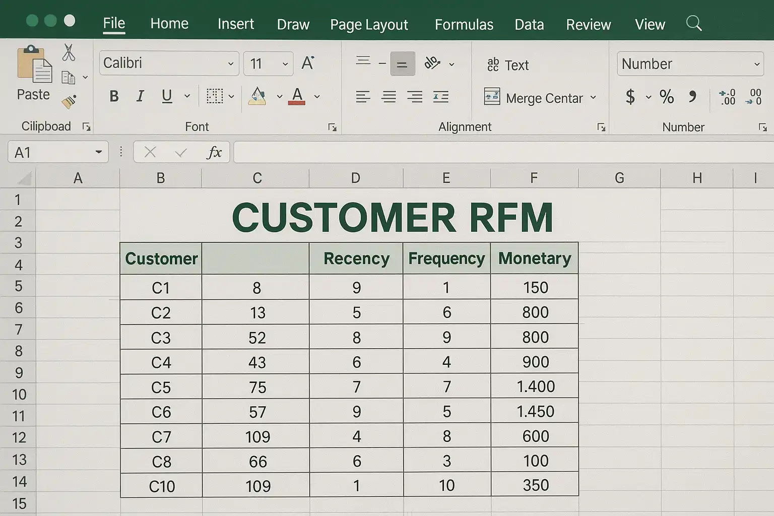Viewport: 774px width, 516px height.
Task: Click the Increase Decimal icon
Action: click(x=727, y=97)
